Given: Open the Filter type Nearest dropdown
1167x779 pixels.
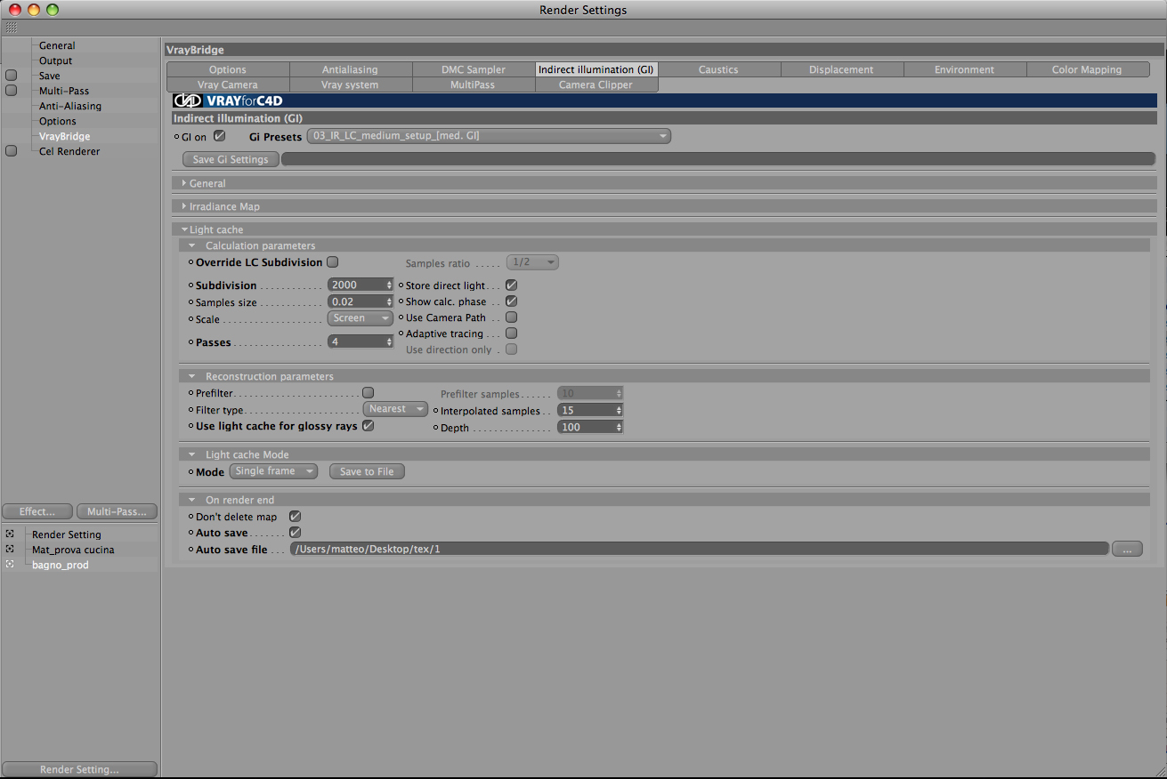Looking at the screenshot, I should tap(395, 409).
